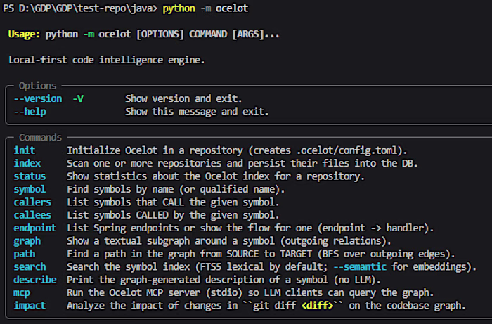This screenshot has width=492, height=324.
Task: Click the 'status' command name
Action: [x=30, y=176]
